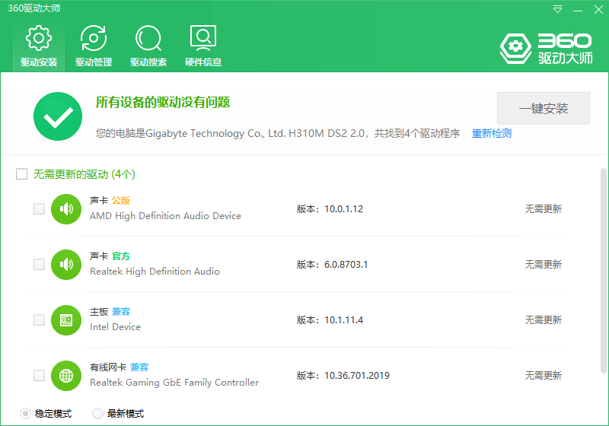Click the 一键安装 button
This screenshot has height=426, width=609.
pyautogui.click(x=544, y=108)
